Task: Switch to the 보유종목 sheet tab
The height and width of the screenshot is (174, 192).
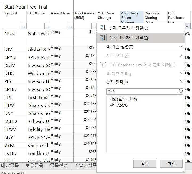Action: pyautogui.click(x=34, y=165)
